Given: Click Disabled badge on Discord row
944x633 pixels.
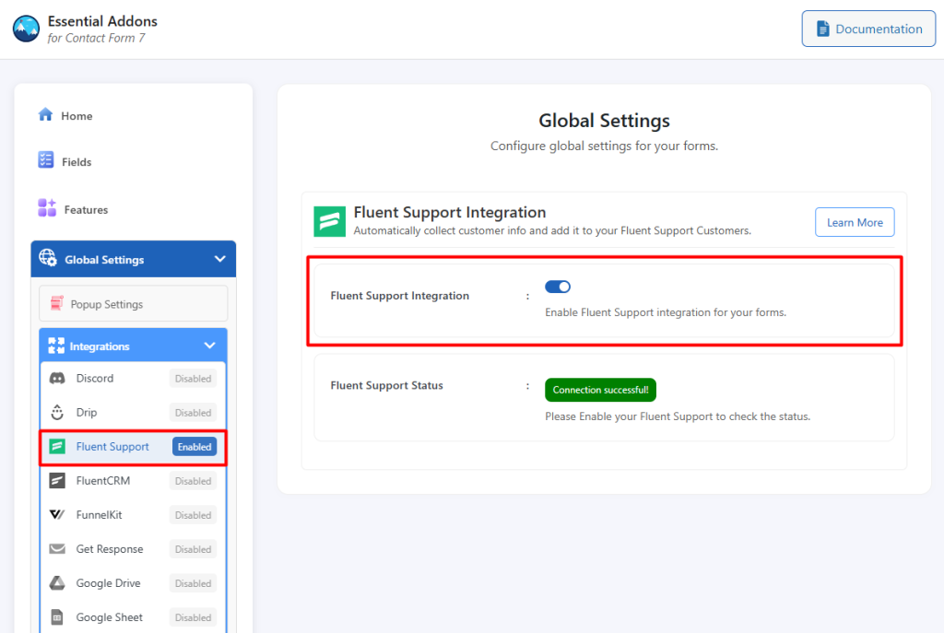Looking at the screenshot, I should pyautogui.click(x=193, y=379).
